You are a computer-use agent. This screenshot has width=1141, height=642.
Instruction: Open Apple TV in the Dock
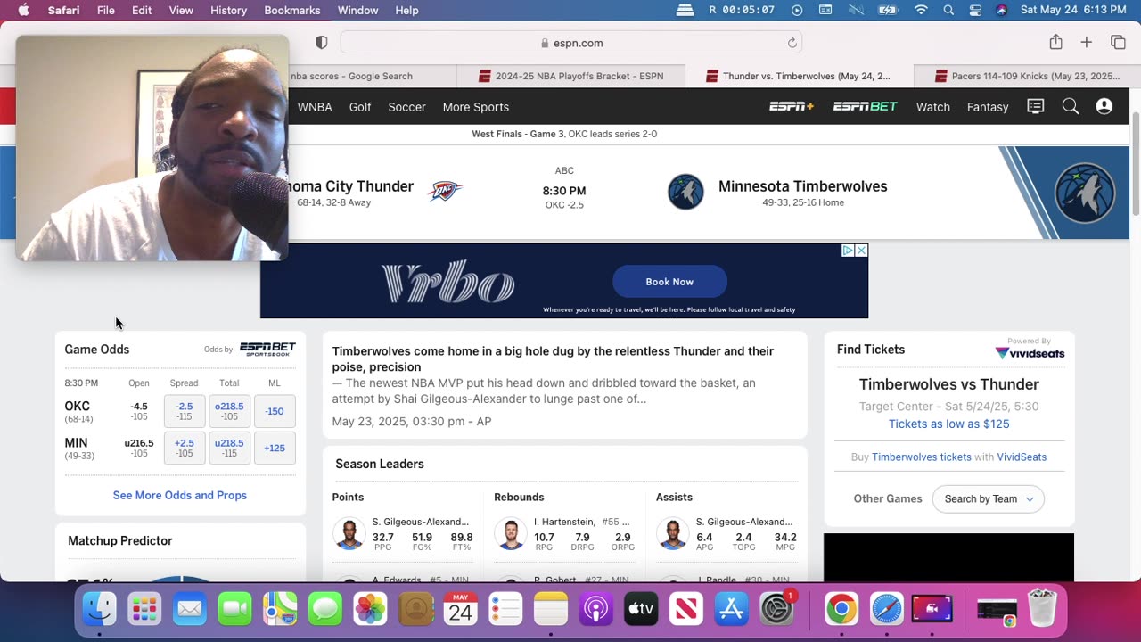tap(641, 610)
